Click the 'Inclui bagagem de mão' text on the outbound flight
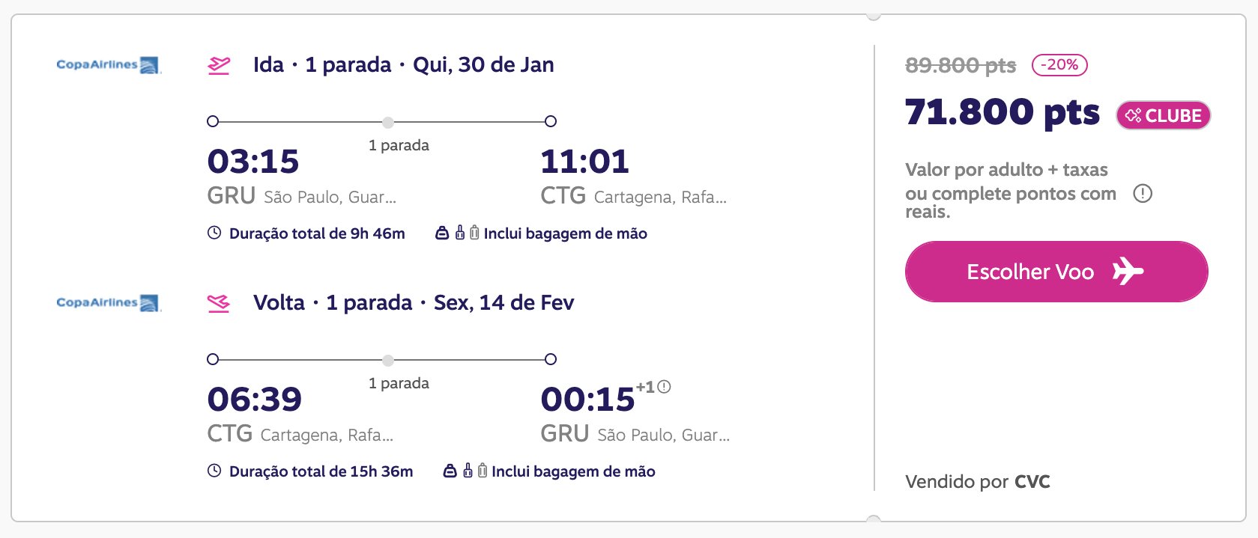The image size is (1258, 538). tap(566, 233)
